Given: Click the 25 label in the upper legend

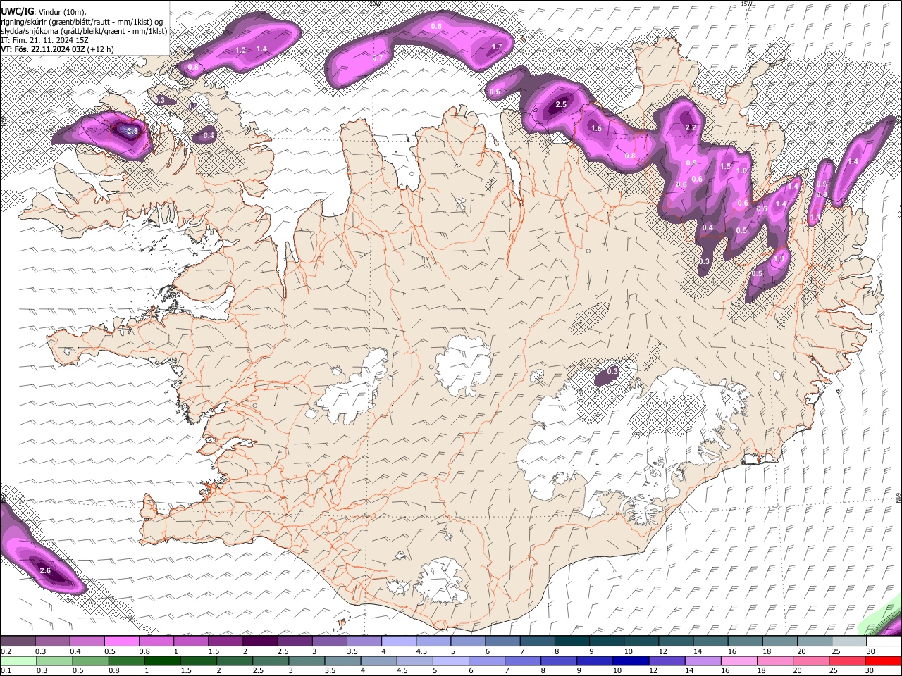Looking at the screenshot, I should pyautogui.click(x=836, y=651).
